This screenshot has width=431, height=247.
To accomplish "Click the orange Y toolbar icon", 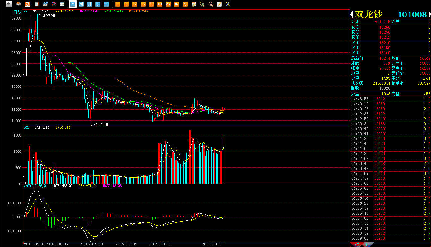I will pos(185,4).
